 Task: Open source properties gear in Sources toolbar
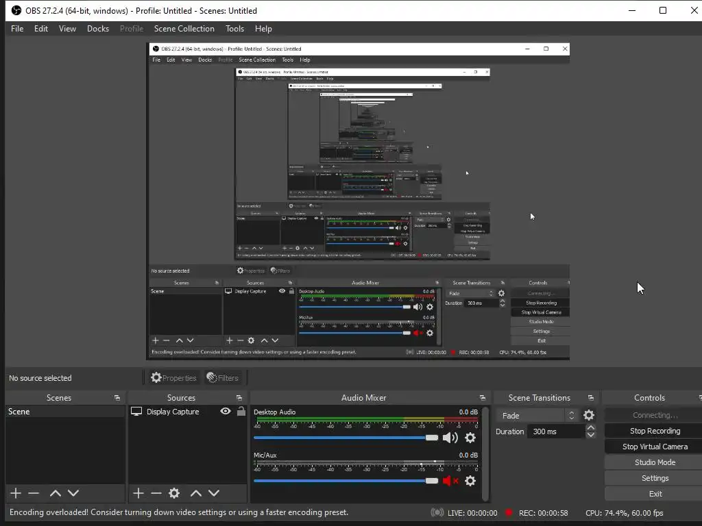coord(174,493)
